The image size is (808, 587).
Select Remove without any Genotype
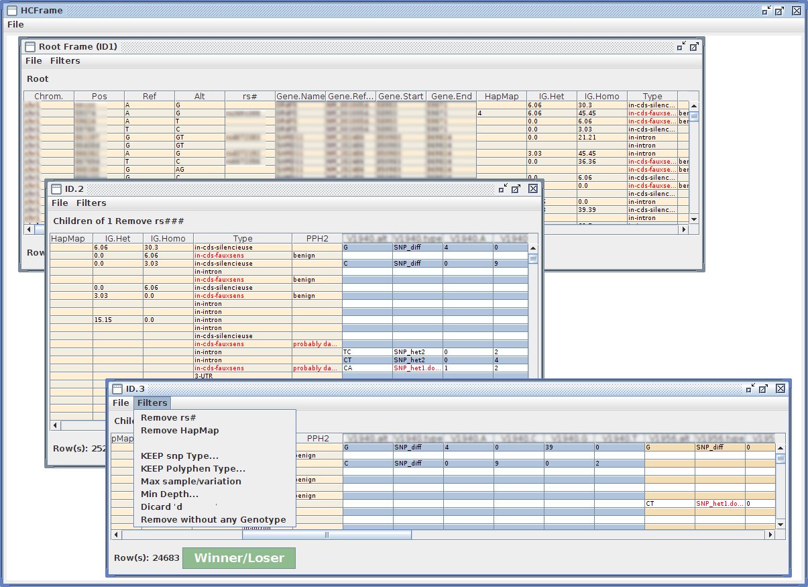click(x=213, y=520)
